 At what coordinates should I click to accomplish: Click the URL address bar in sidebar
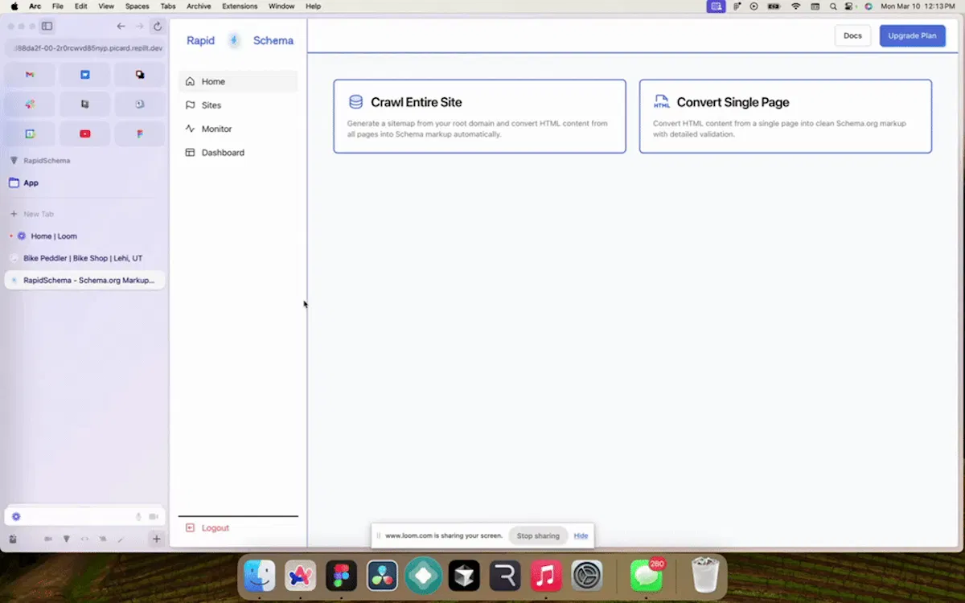click(84, 48)
